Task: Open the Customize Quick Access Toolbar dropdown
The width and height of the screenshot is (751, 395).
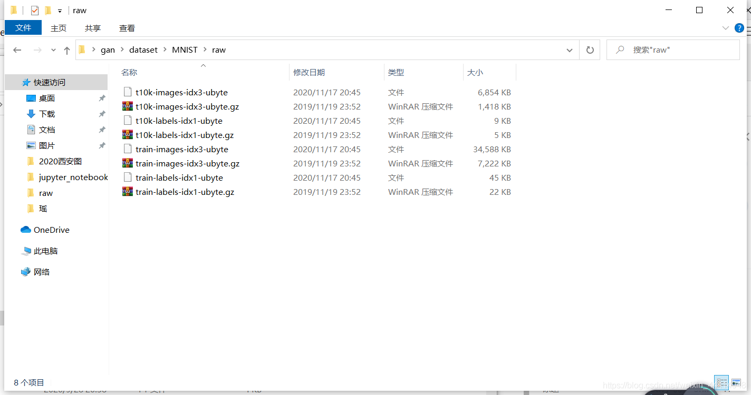Action: (x=60, y=11)
